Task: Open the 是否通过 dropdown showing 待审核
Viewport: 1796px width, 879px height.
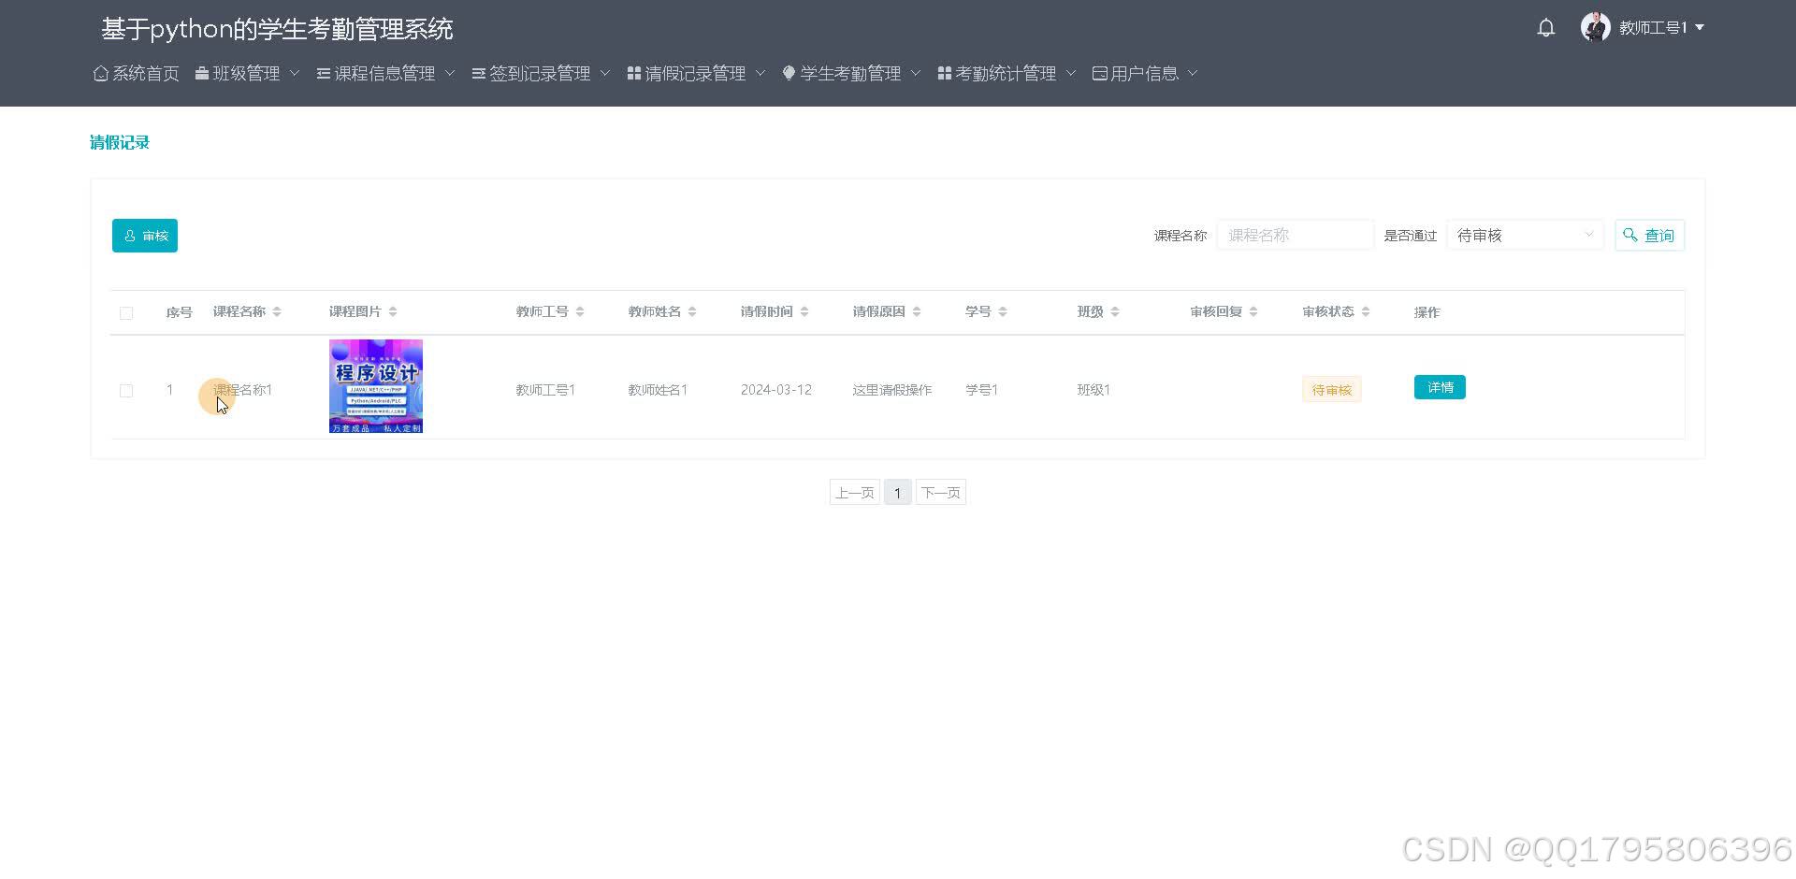Action: 1525,236
